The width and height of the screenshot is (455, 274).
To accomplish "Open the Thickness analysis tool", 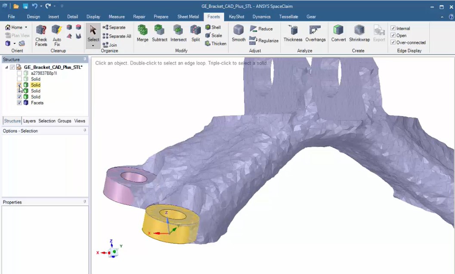I will (293, 34).
